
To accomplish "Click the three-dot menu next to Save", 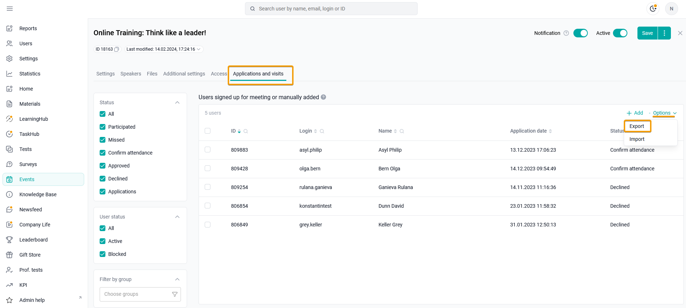I will 664,33.
